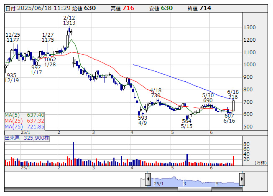
Task: Click the 2/12 1313 peak price label
Action: [x=69, y=20]
